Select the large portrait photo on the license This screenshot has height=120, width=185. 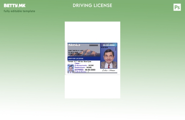[x=109, y=58]
